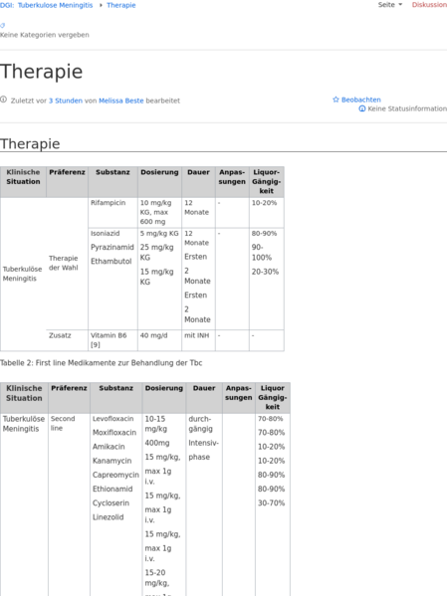Viewport: 447px width, 596px height.
Task: Open the Seite dropdown menu
Action: point(390,5)
